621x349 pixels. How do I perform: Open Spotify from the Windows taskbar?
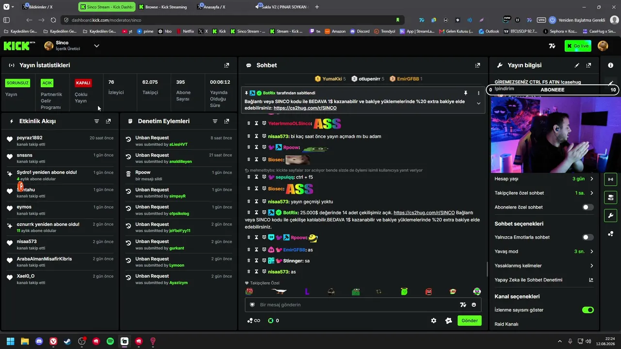[x=110, y=341]
